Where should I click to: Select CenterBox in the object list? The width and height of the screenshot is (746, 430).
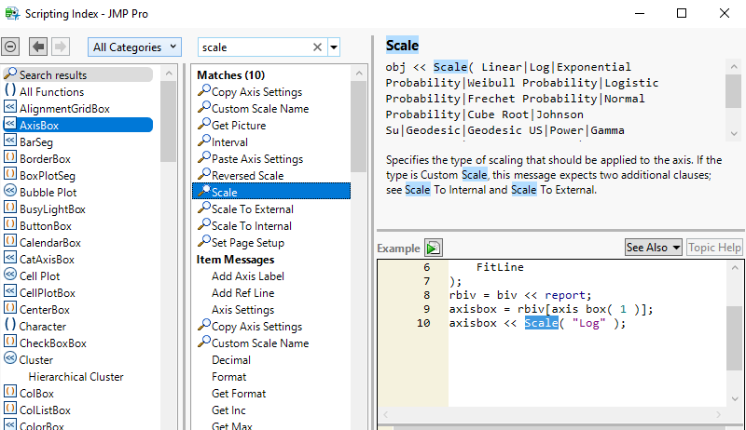click(45, 309)
